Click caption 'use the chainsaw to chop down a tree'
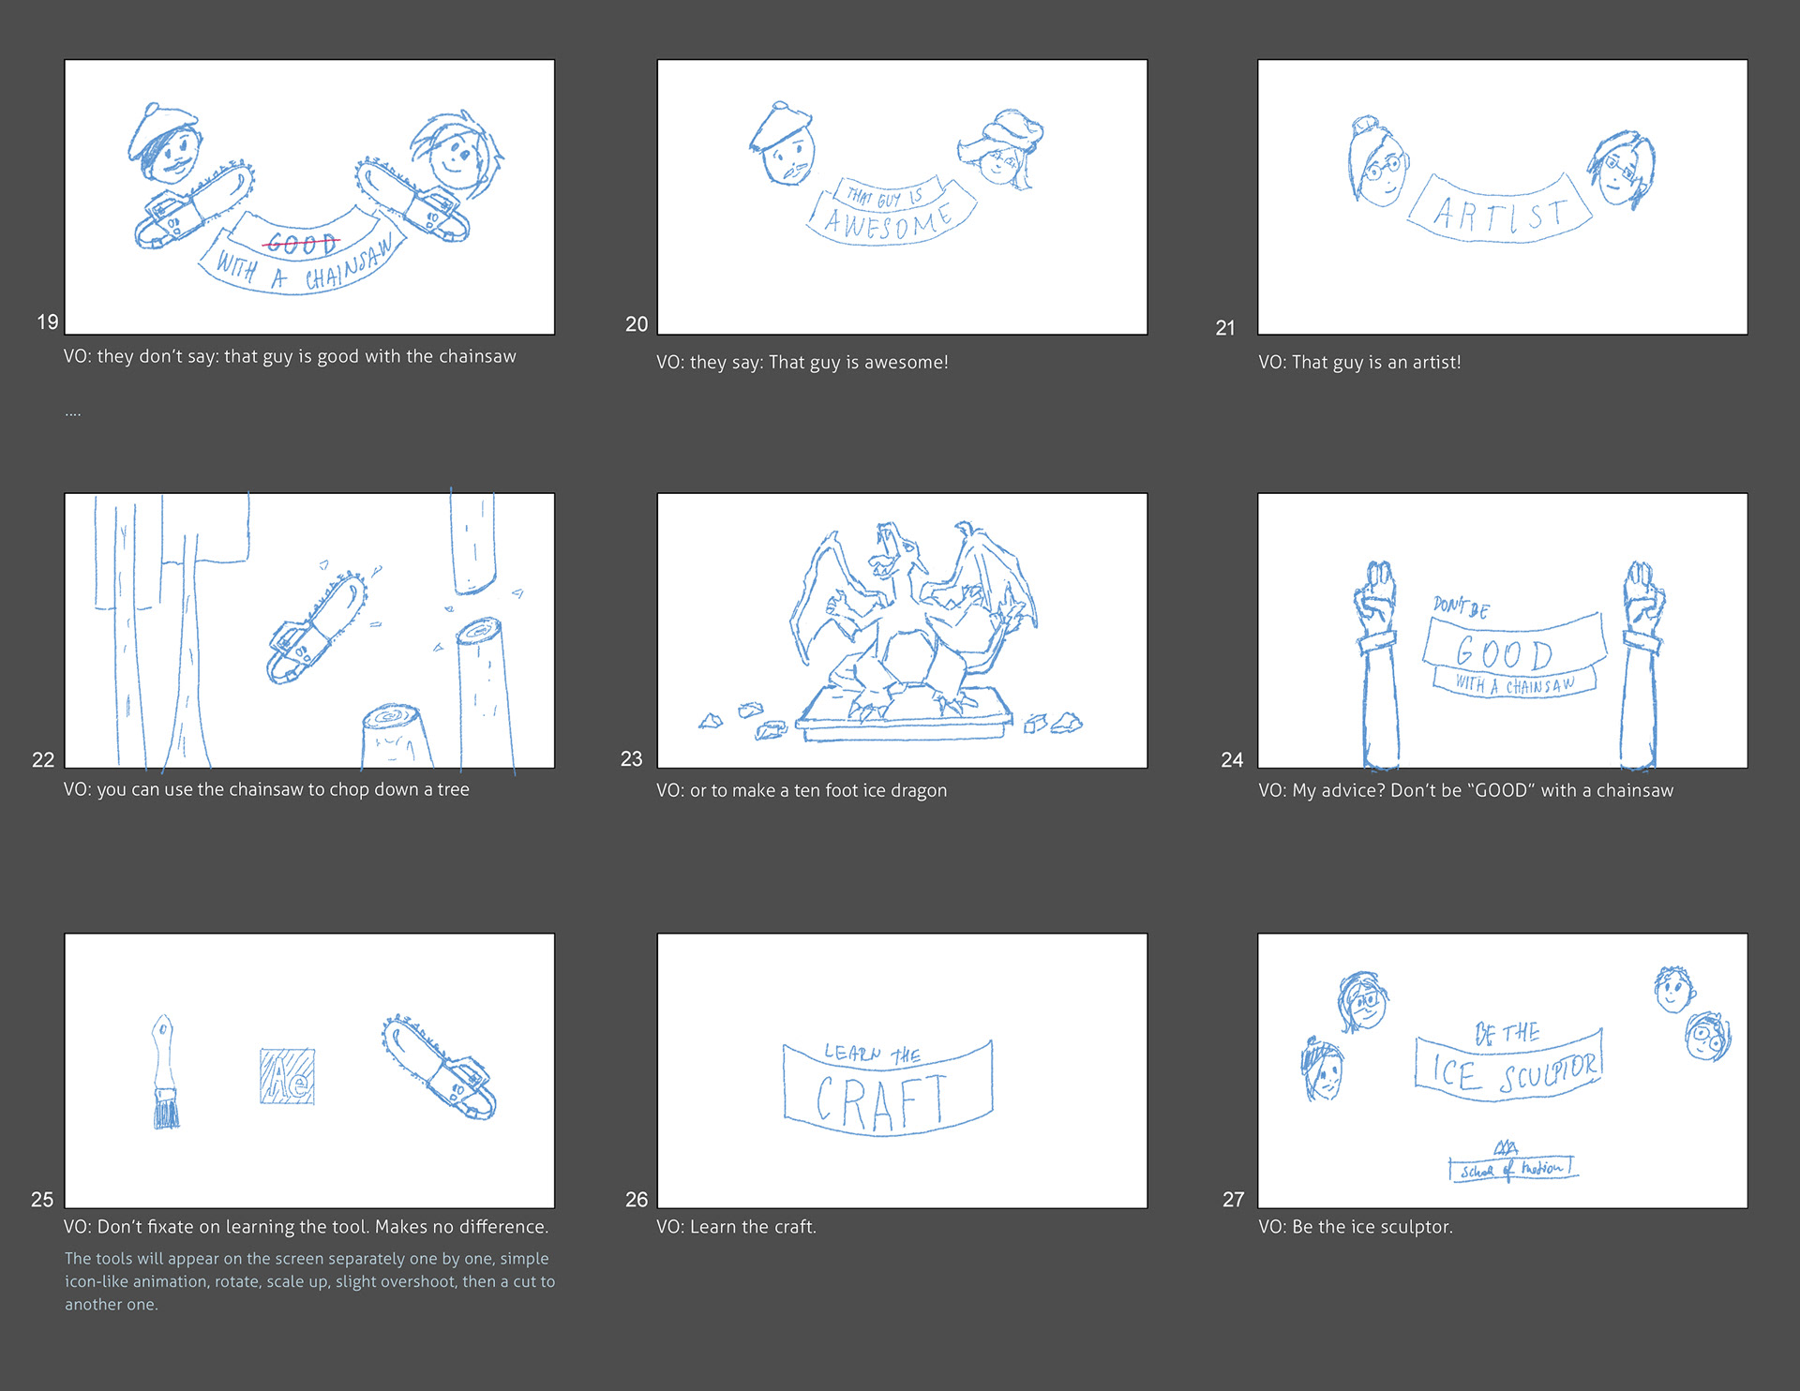 (266, 789)
